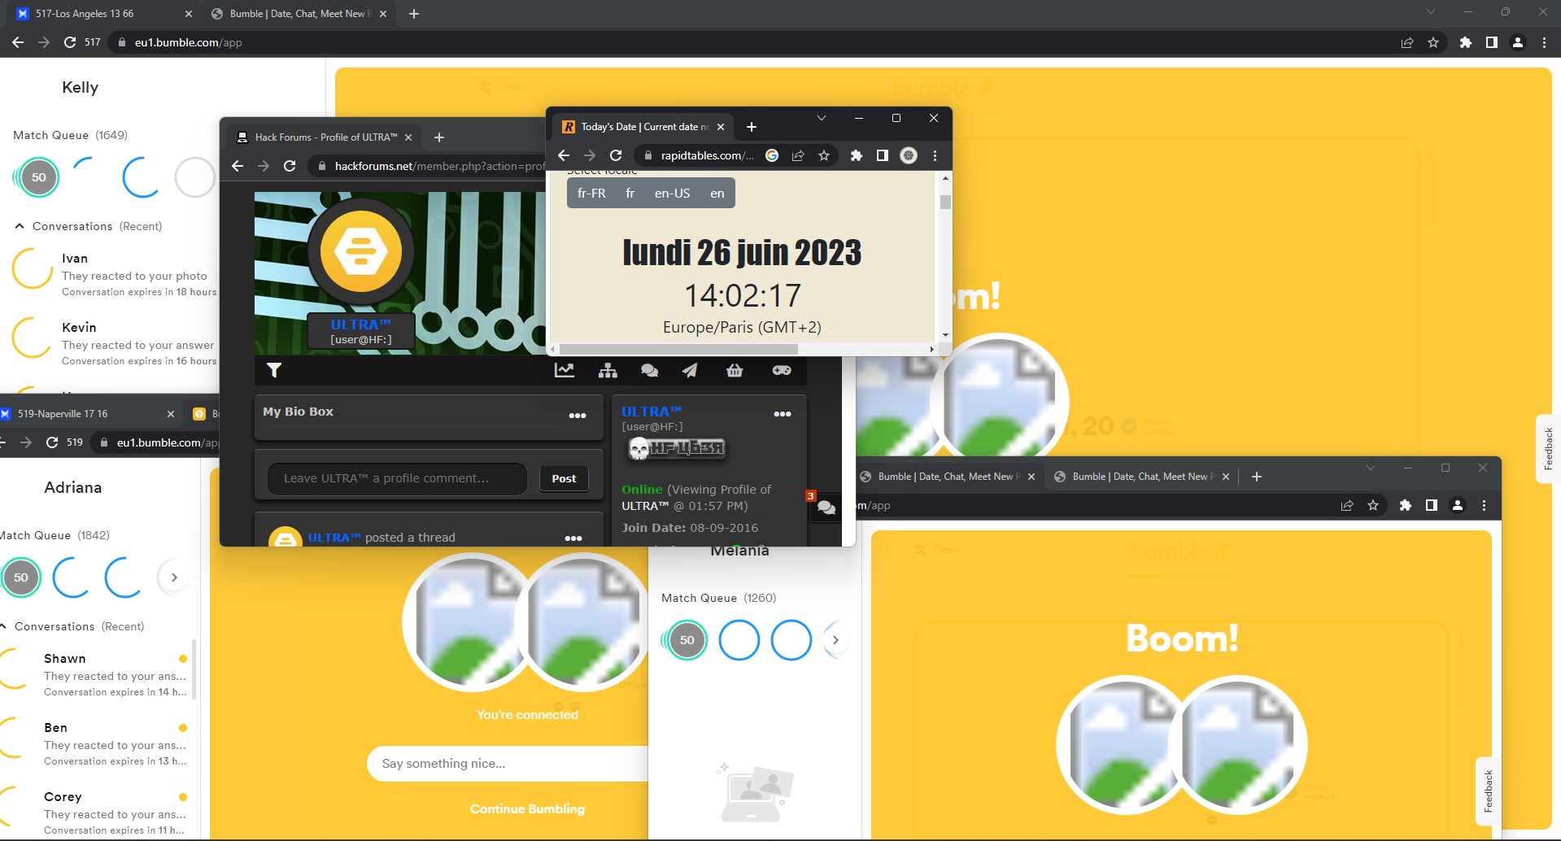Image resolution: width=1561 pixels, height=841 pixels.
Task: Open Feedback tab in bottom-right Bumble window
Action: tap(1488, 791)
